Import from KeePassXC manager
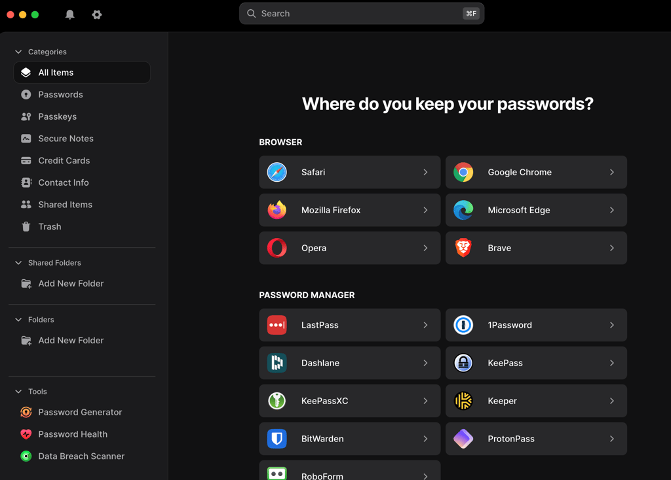671x480 pixels. (x=350, y=401)
